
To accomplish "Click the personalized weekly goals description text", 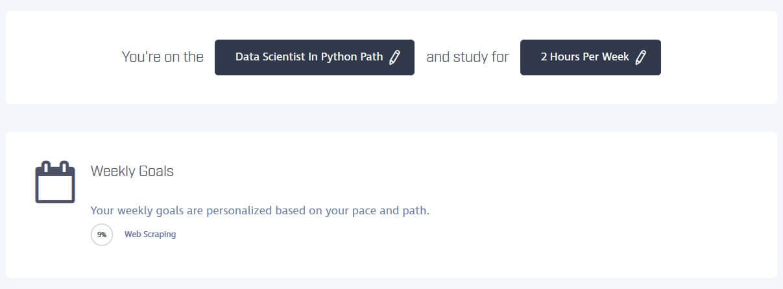I will pos(259,211).
